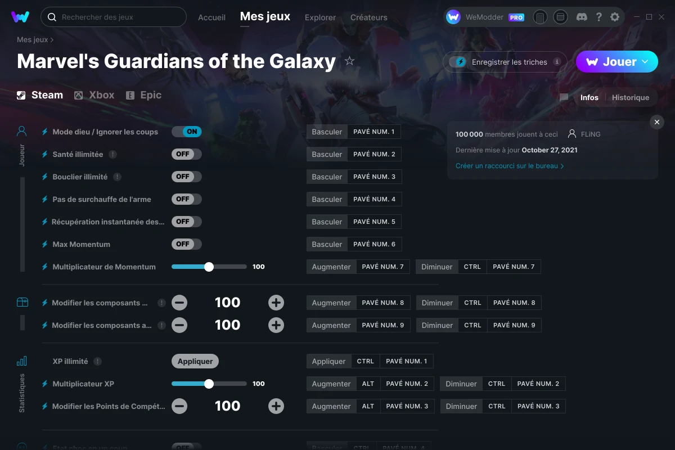Click Mes jeux breadcrumb chevron
This screenshot has width=675, height=450.
click(x=52, y=40)
